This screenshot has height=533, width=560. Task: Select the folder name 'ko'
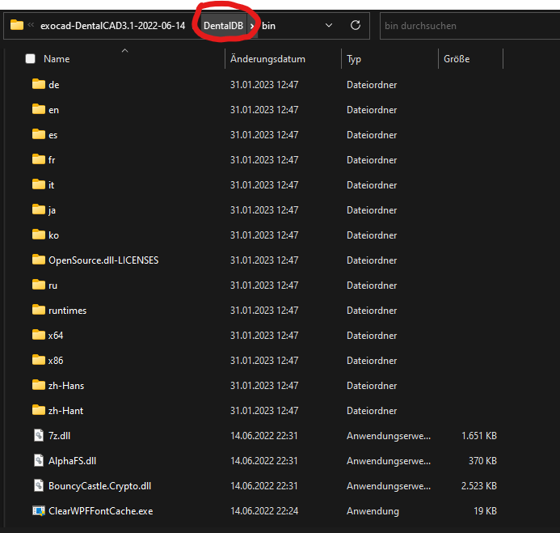(53, 235)
